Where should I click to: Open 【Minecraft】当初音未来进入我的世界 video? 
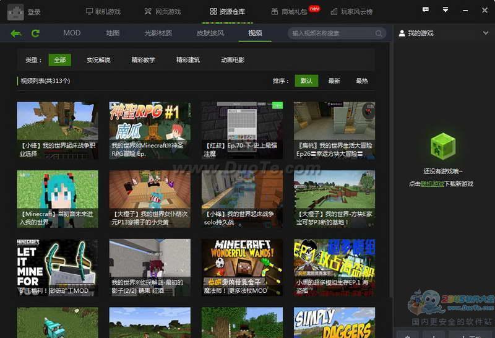click(x=58, y=199)
